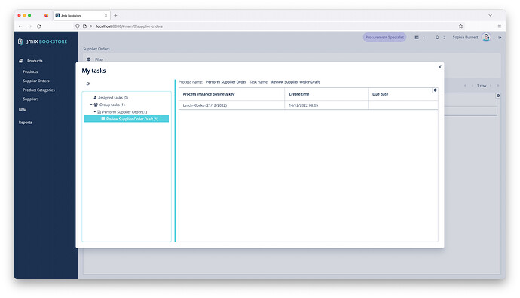Screen dimensions: 520x298
Task: Click the logout icon in header
Action: coord(500,38)
